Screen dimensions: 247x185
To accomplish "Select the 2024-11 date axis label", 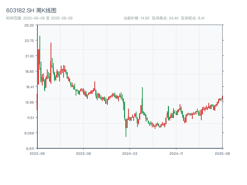I will [176, 153].
